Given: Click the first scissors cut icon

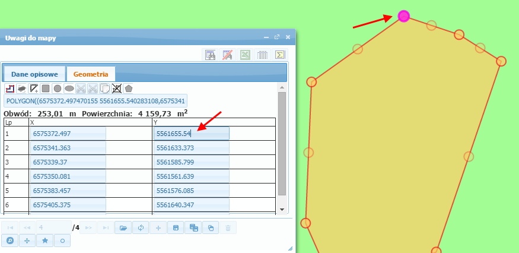Looking at the screenshot, I should [x=81, y=88].
